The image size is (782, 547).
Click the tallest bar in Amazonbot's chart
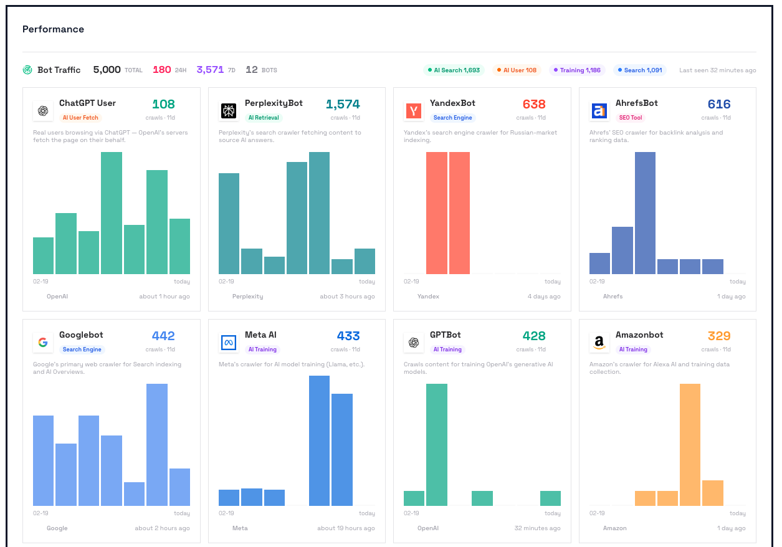point(690,445)
